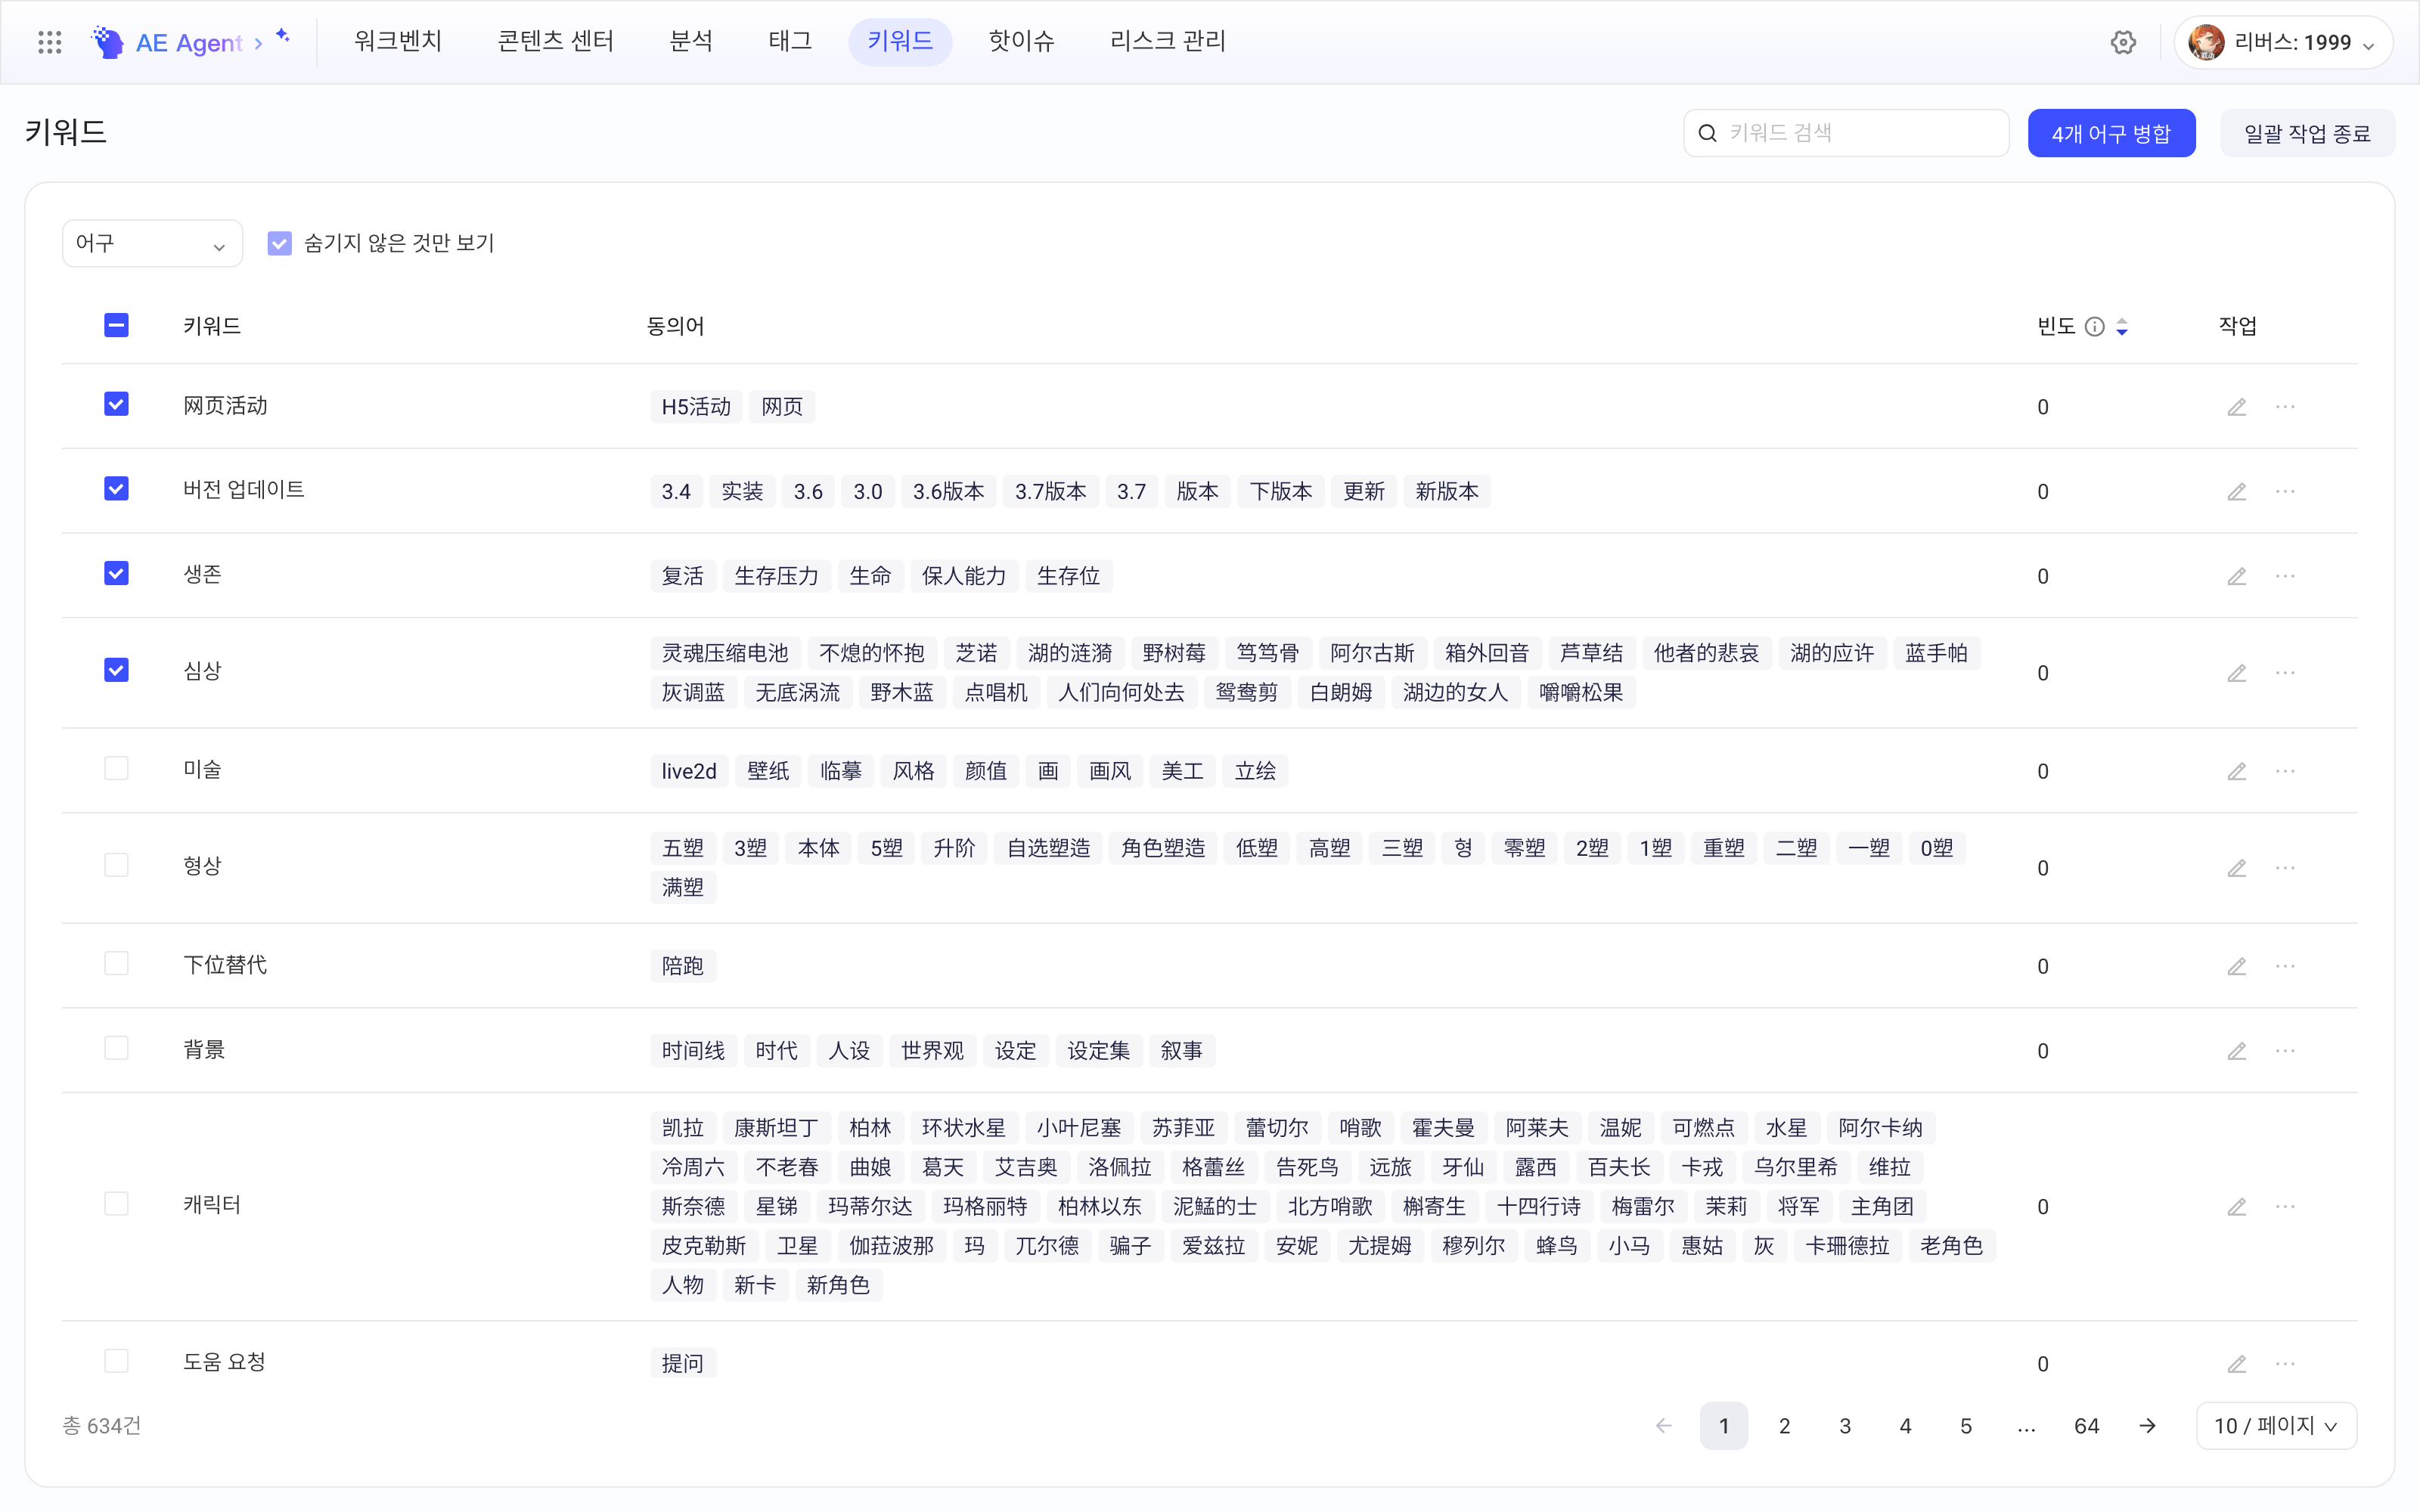Edit the 下位替代 keyword row
The image size is (2420, 1512).
[x=2237, y=966]
